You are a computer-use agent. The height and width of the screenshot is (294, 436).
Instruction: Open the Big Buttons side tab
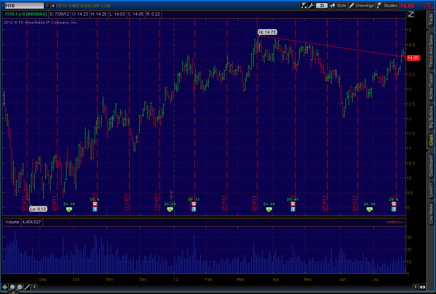[431, 117]
